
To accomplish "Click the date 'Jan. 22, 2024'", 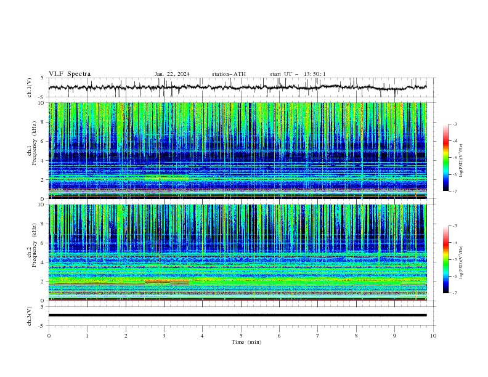I will pos(172,74).
